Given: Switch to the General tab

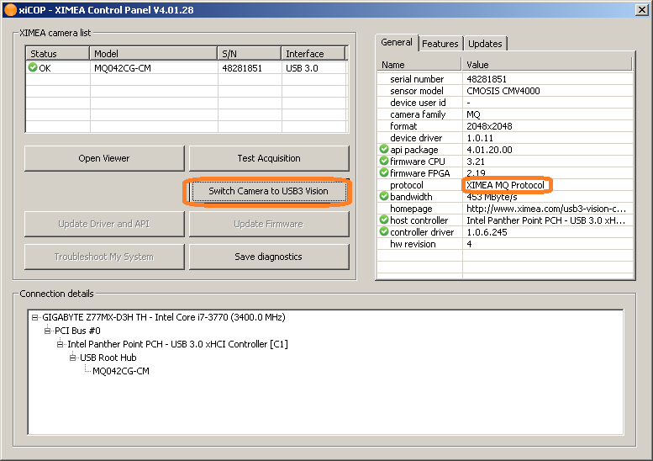Looking at the screenshot, I should pyautogui.click(x=397, y=43).
